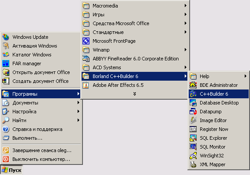Screen dimensions: 250x175
Task: Click Выключить компьютер... label
Action: tap(41, 159)
